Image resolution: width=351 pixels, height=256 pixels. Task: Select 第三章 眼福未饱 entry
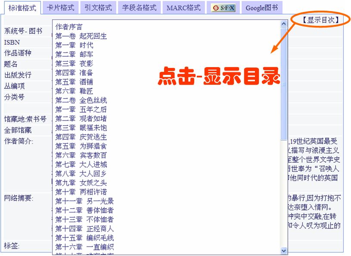point(81,128)
